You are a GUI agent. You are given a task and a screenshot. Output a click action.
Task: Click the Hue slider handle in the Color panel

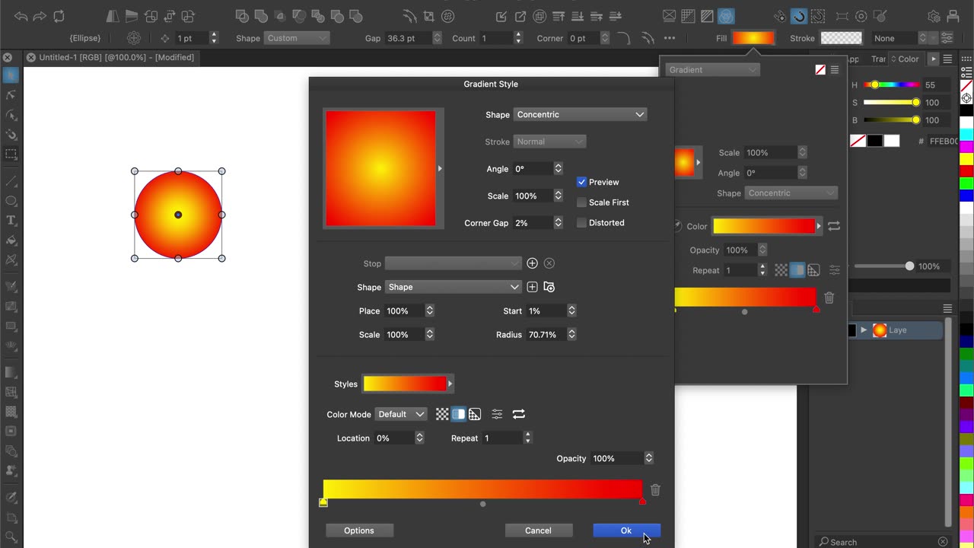click(875, 84)
